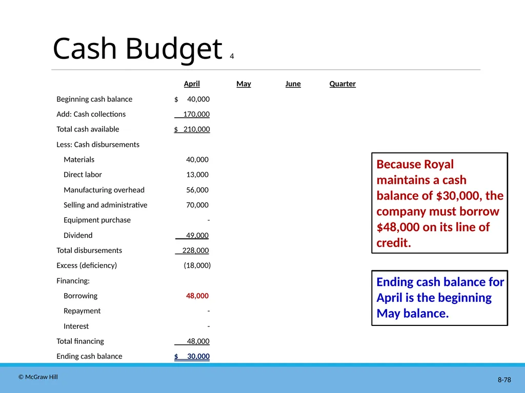525x393 pixels.
Task: Click the "Direct labor" row label
Action: click(x=83, y=174)
